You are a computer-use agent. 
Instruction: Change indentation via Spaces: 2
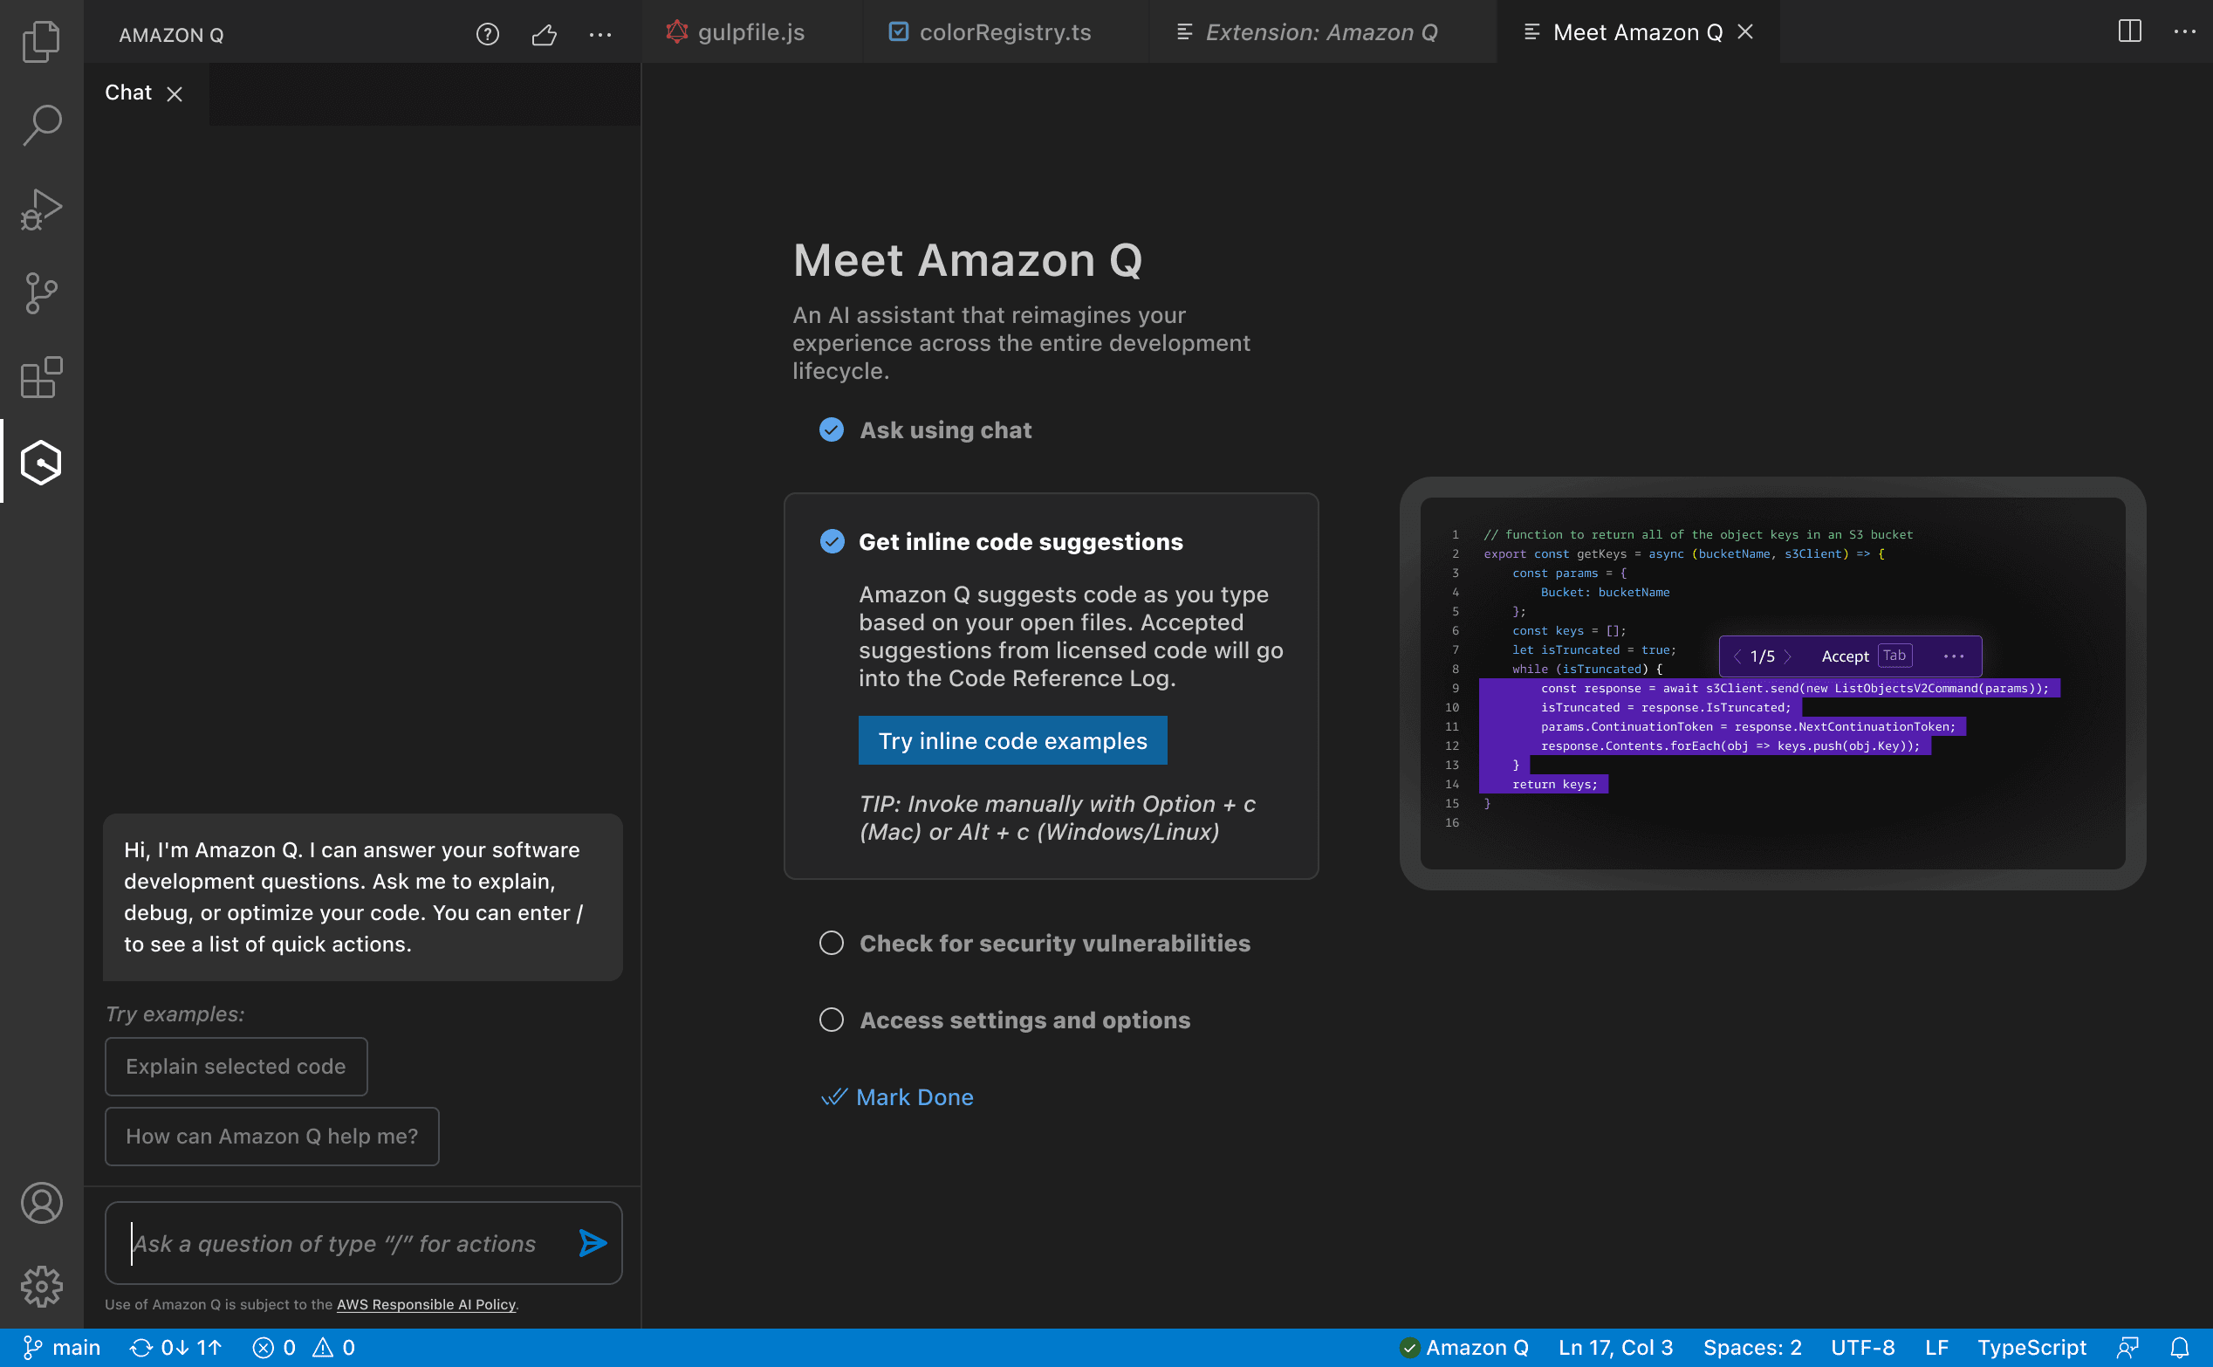pos(1752,1348)
